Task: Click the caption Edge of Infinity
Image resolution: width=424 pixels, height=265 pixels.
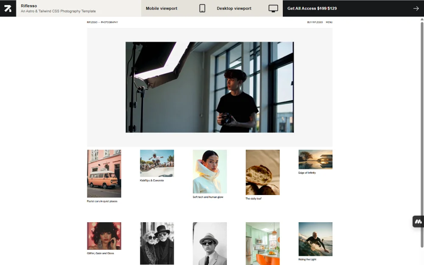Action: coord(307,173)
